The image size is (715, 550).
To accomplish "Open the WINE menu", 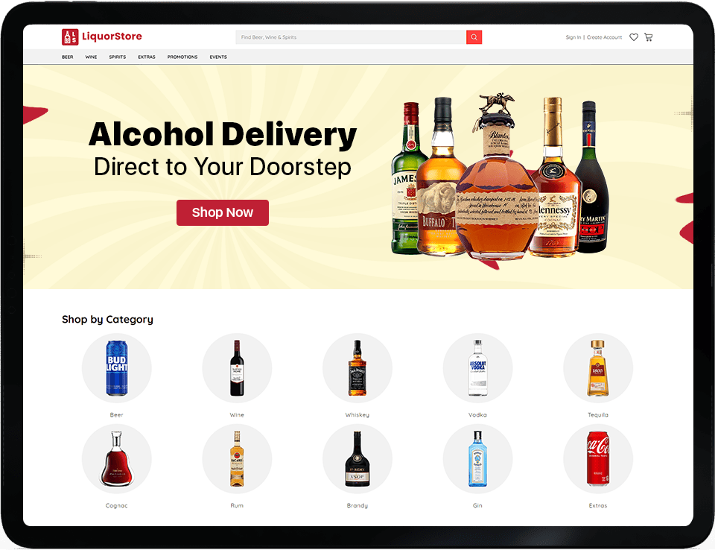I will point(91,57).
